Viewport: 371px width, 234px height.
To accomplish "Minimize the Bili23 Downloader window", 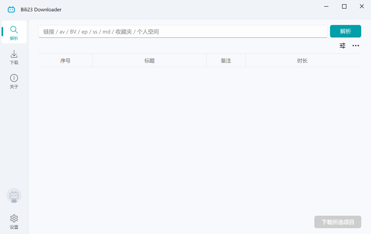I will pyautogui.click(x=326, y=6).
